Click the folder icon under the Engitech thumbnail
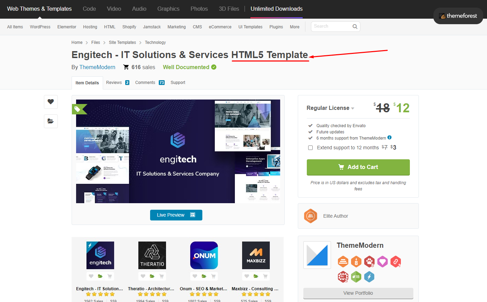This screenshot has width=487, height=302. pyautogui.click(x=100, y=276)
